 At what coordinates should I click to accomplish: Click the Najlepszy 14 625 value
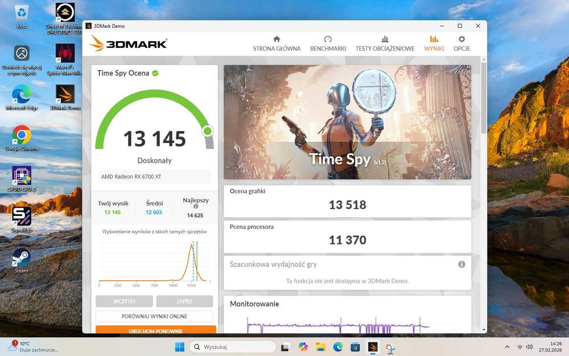click(x=195, y=215)
